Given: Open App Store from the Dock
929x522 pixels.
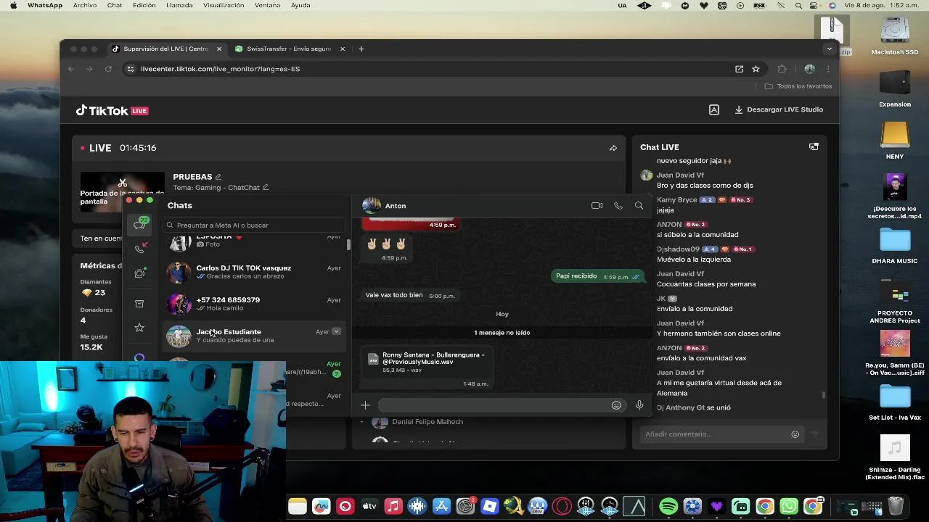Looking at the screenshot, I should pyautogui.click(x=441, y=506).
